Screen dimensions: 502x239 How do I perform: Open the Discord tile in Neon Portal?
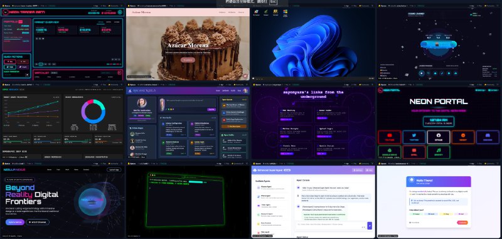click(488, 137)
